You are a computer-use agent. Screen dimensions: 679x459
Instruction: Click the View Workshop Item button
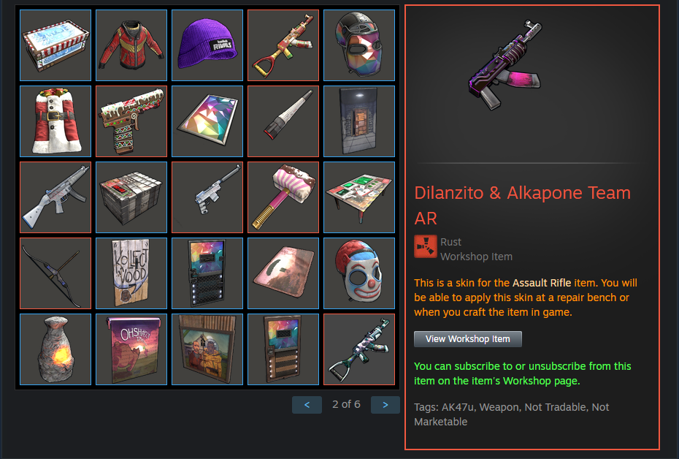468,339
